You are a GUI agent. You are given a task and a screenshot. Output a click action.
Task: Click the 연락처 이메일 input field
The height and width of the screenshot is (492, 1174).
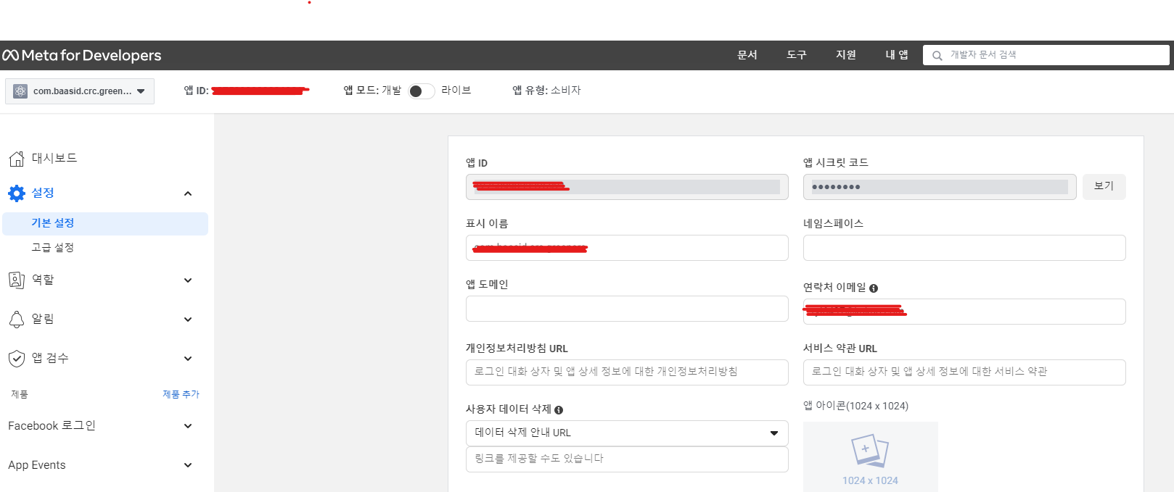click(x=964, y=312)
